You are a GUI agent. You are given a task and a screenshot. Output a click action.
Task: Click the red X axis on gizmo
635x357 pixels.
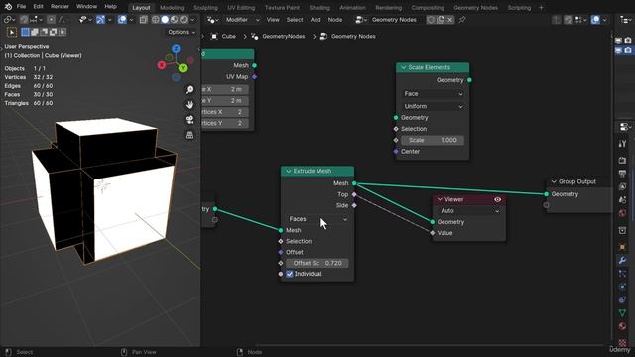coord(162,65)
